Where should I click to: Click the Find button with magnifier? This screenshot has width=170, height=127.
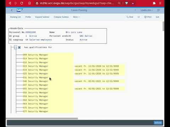tap(130, 17)
